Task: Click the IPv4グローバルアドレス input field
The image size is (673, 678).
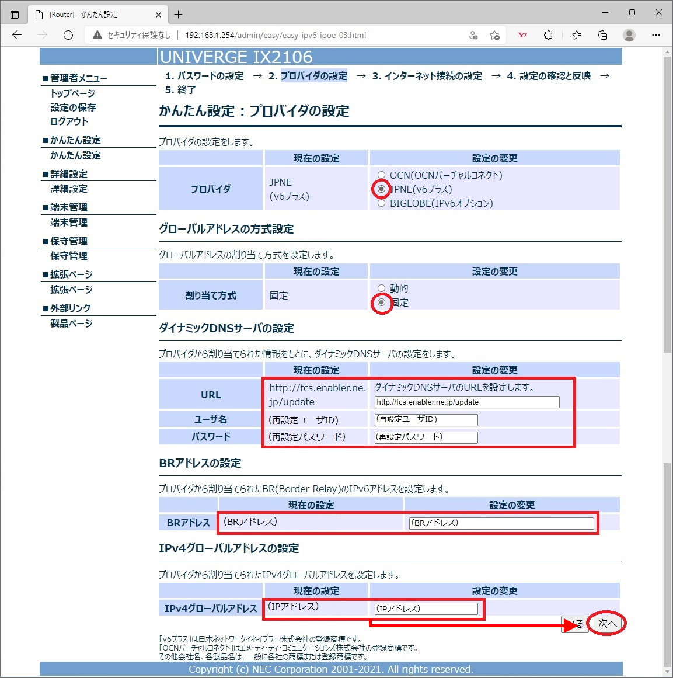Action: click(426, 609)
